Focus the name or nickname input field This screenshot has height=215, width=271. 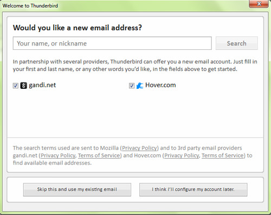112,43
